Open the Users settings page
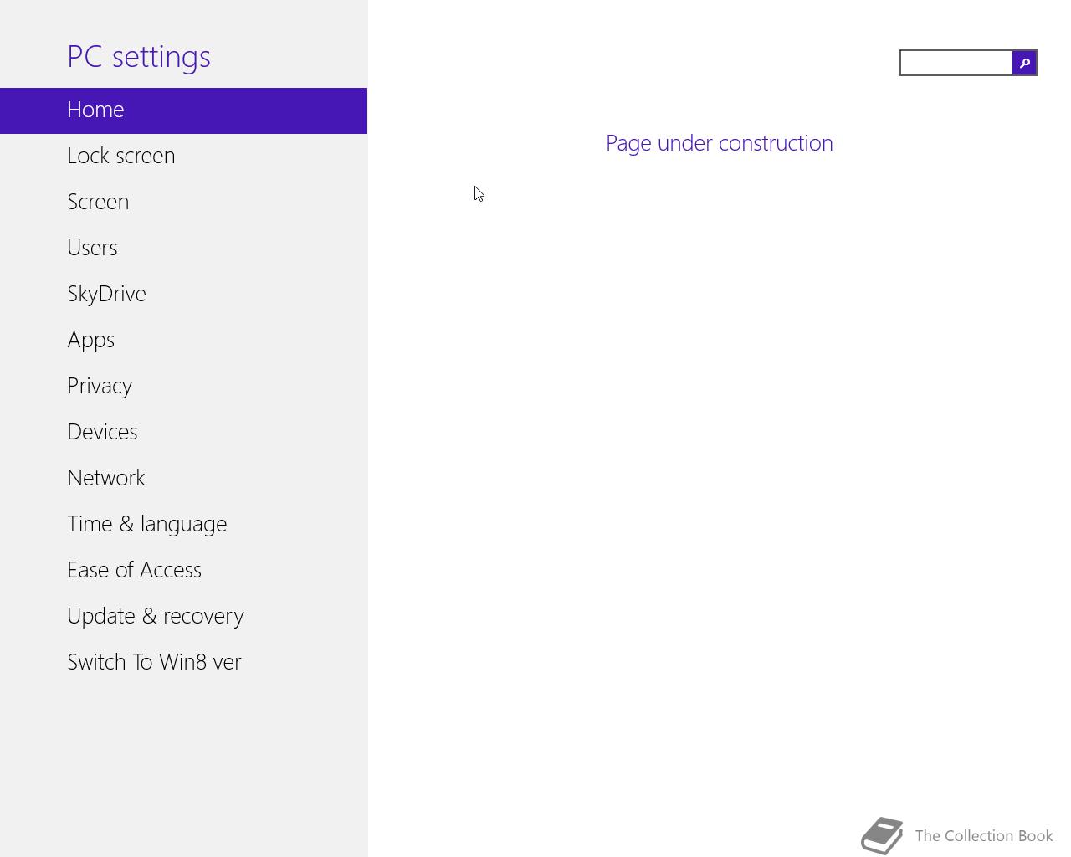This screenshot has height=857, width=1071. point(92,248)
